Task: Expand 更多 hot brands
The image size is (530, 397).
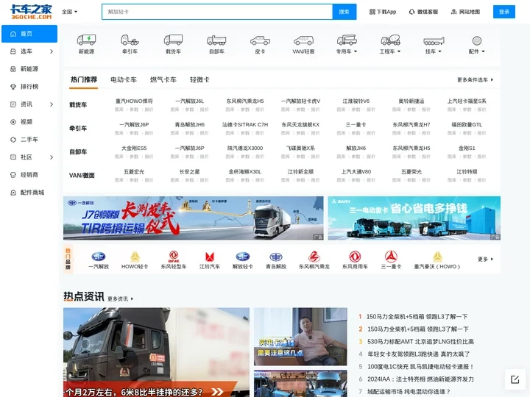Action: click(x=485, y=260)
